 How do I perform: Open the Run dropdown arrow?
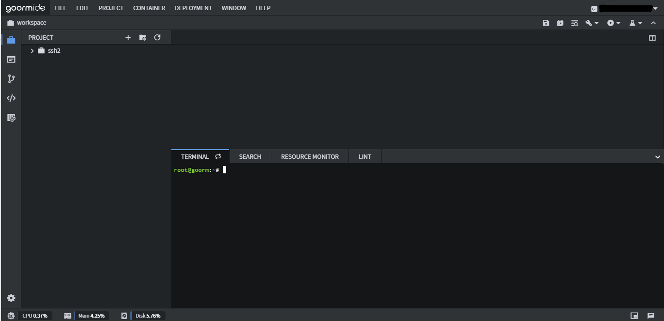[618, 23]
